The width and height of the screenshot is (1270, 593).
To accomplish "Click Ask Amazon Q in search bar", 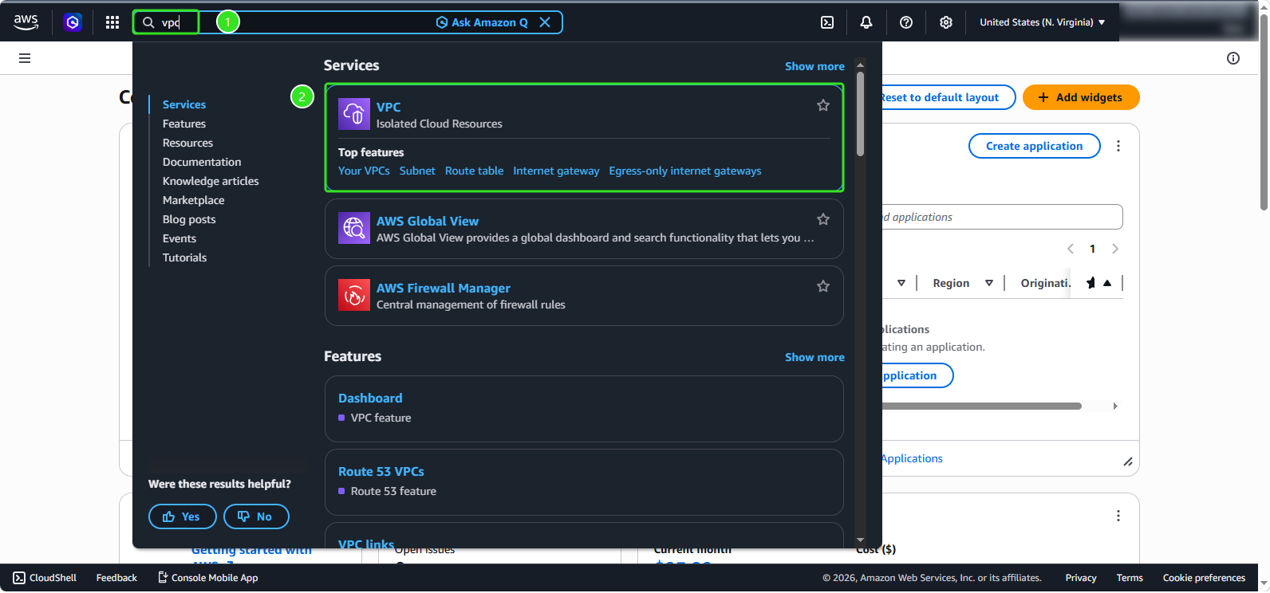I will 482,22.
